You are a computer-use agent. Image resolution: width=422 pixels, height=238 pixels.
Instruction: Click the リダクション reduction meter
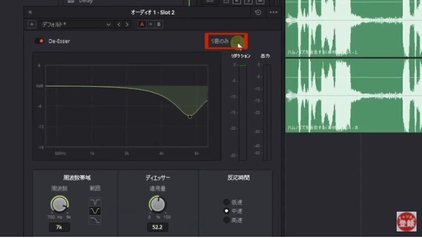243,113
